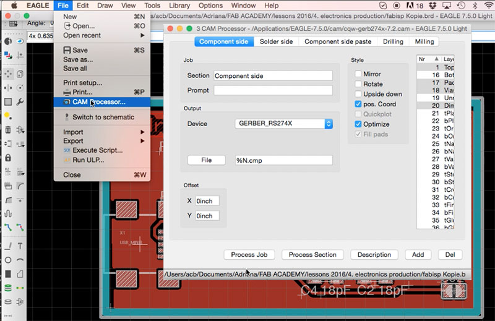Select the Add part tool icon in the toolbar

[20, 130]
